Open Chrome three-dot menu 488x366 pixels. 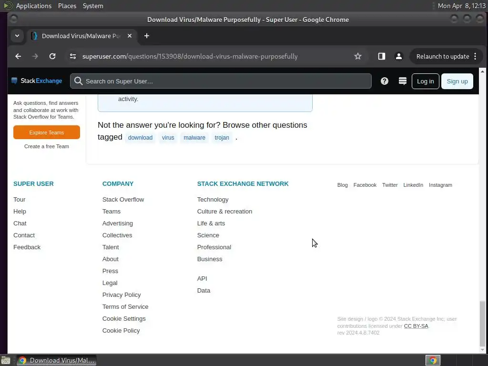(475, 56)
